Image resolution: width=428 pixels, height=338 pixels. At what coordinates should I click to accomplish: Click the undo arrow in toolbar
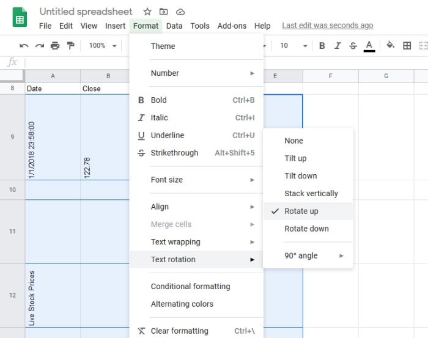[24, 46]
